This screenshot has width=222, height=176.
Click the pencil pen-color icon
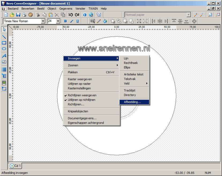click(99, 21)
